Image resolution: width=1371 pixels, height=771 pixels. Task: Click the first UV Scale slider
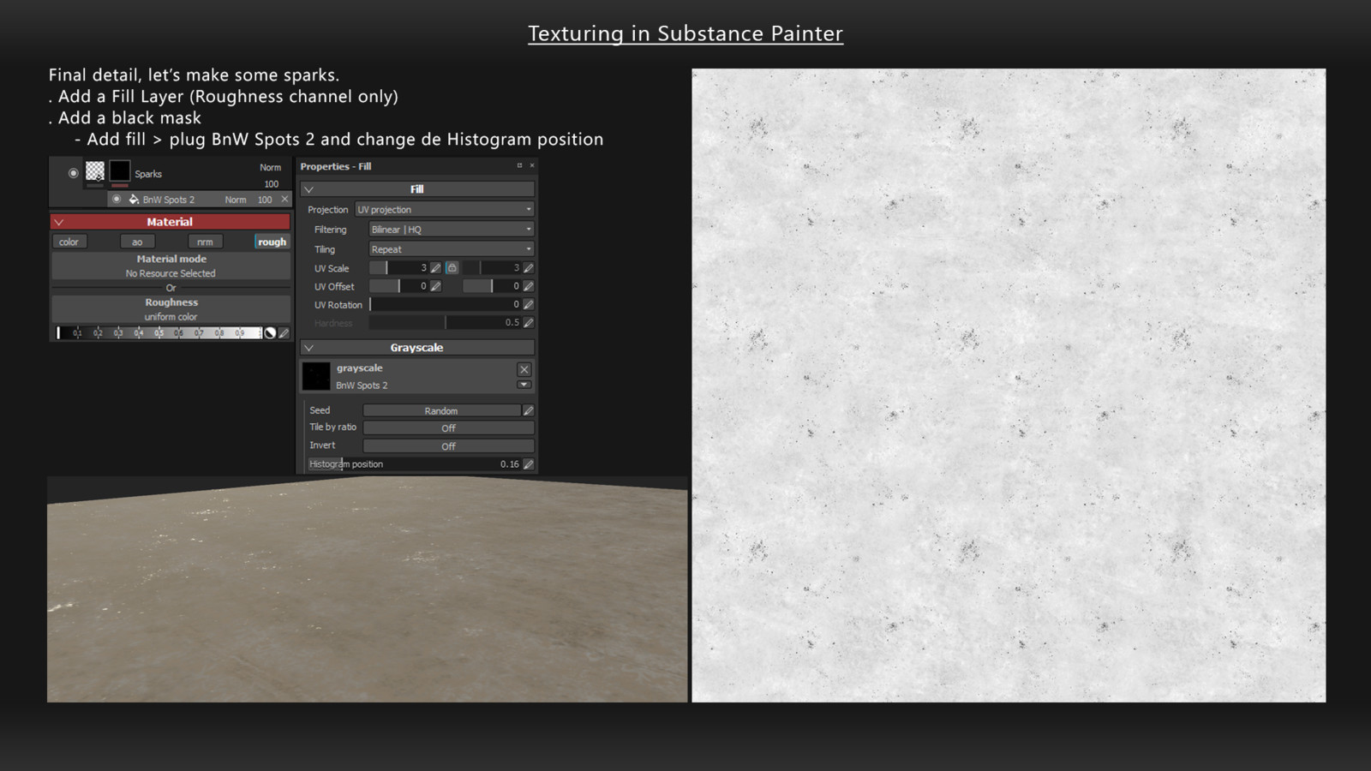coord(398,268)
